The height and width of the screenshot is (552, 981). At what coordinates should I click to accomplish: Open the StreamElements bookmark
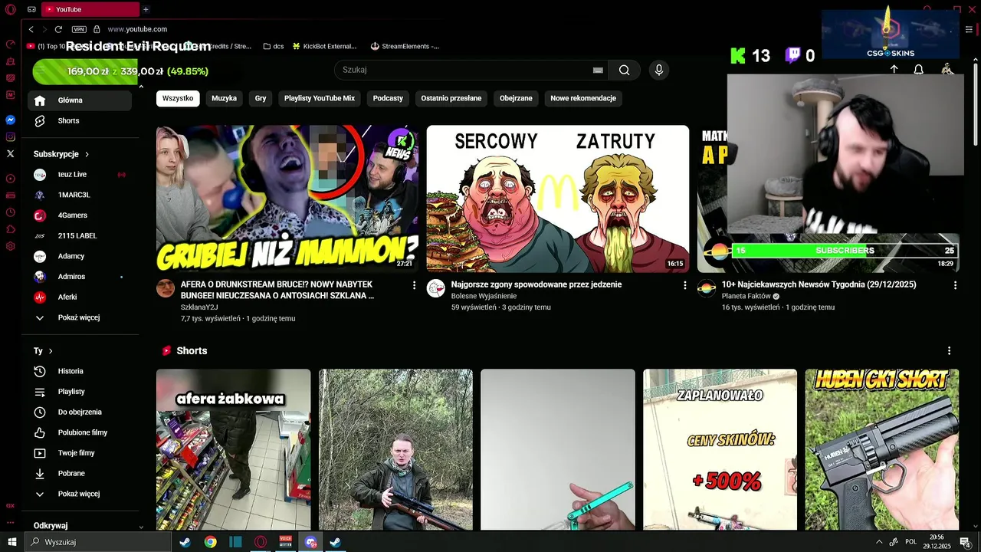coord(405,46)
